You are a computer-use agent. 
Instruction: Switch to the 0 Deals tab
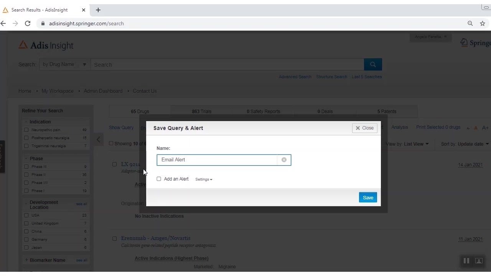coord(325,112)
